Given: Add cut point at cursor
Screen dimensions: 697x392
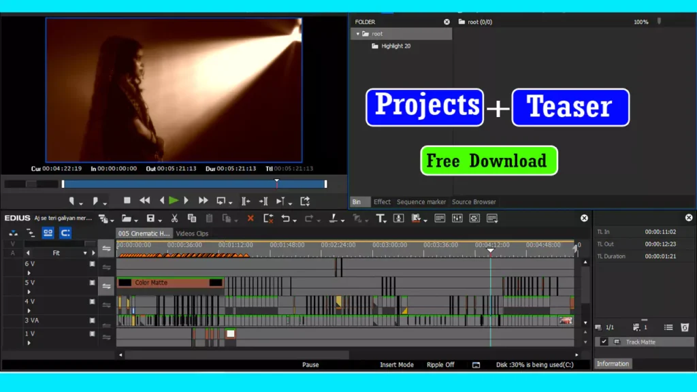Looking at the screenshot, I should pyautogui.click(x=334, y=218).
